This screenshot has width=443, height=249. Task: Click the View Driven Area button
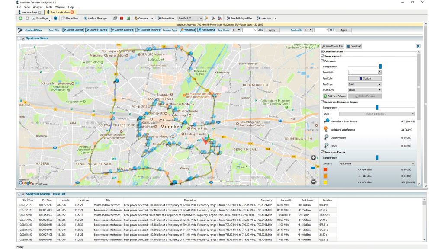click(x=333, y=46)
